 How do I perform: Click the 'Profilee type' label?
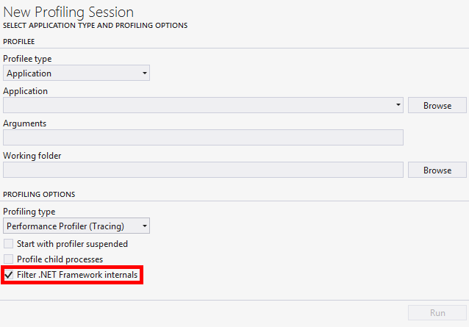pyautogui.click(x=27, y=59)
